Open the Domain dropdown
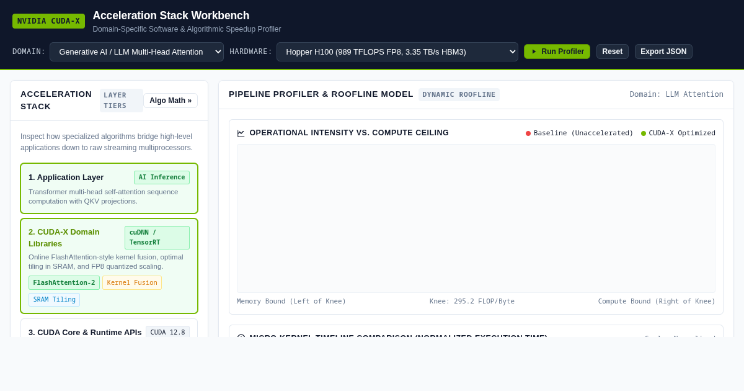The image size is (744, 391). [x=136, y=52]
